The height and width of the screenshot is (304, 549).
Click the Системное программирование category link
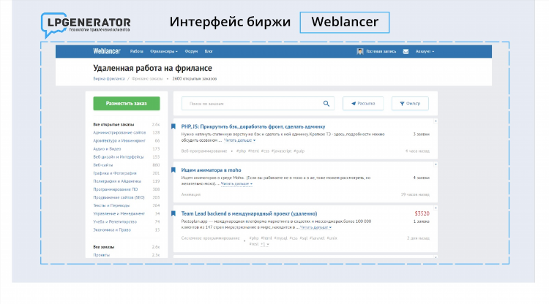point(210,238)
